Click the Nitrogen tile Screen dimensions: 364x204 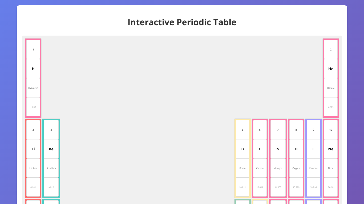click(x=278, y=158)
